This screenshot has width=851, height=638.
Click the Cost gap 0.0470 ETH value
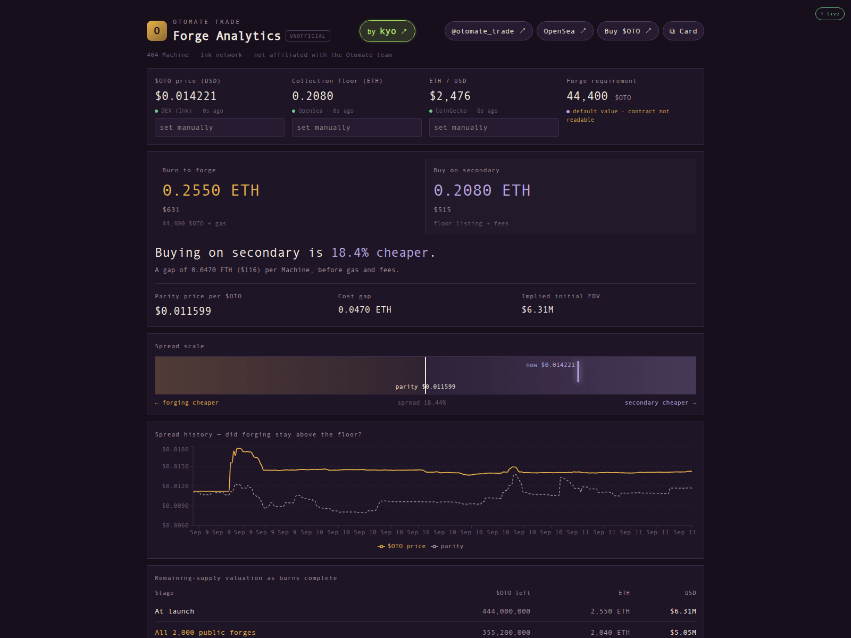[x=365, y=310]
